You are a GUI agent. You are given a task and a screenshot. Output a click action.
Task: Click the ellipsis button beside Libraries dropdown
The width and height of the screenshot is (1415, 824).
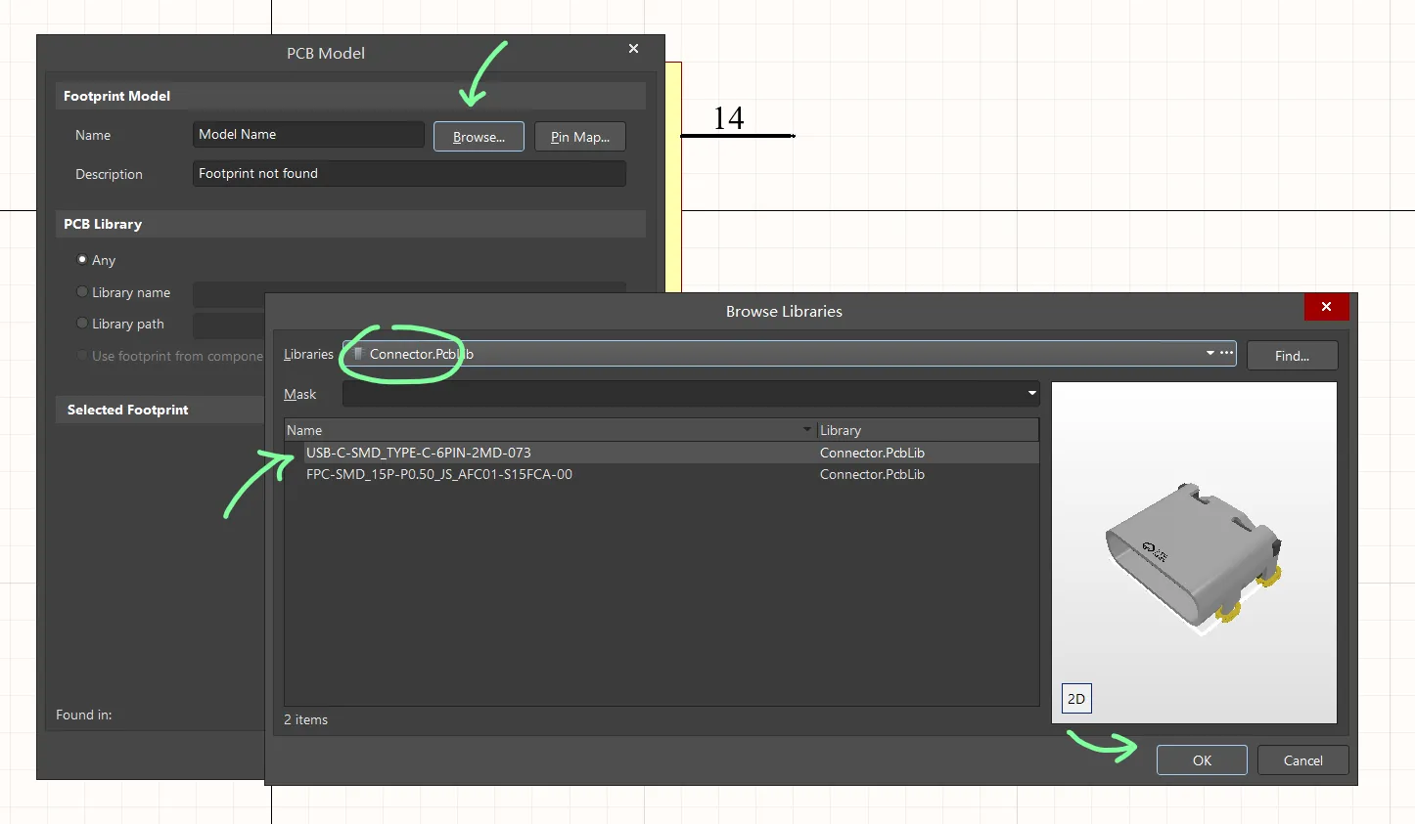1226,353
